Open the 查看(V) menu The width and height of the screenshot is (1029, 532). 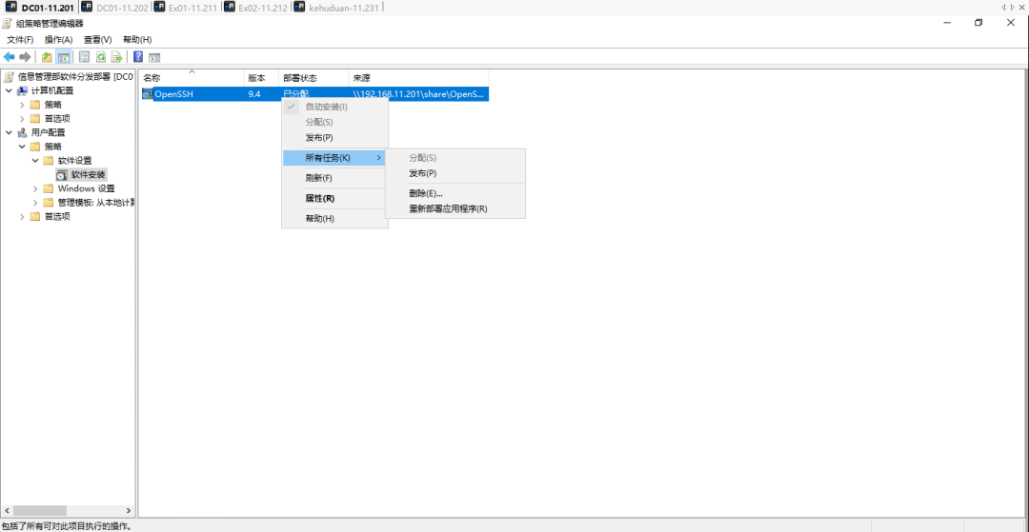pyautogui.click(x=98, y=40)
